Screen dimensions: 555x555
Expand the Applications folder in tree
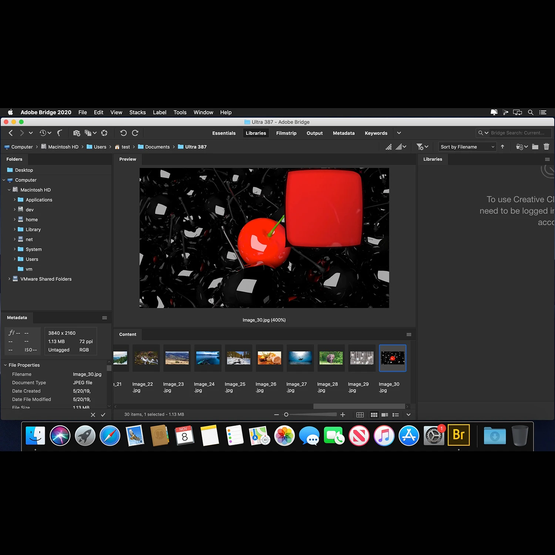14,200
